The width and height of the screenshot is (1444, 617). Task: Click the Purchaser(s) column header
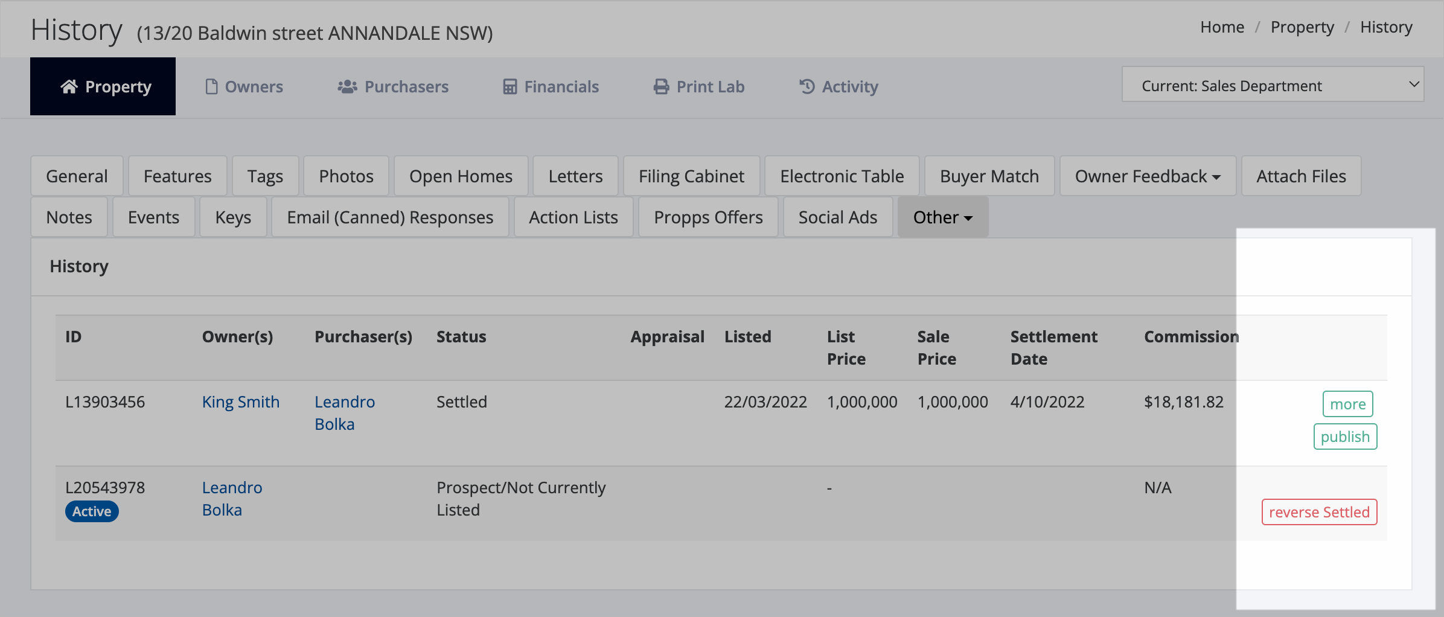pyautogui.click(x=363, y=337)
